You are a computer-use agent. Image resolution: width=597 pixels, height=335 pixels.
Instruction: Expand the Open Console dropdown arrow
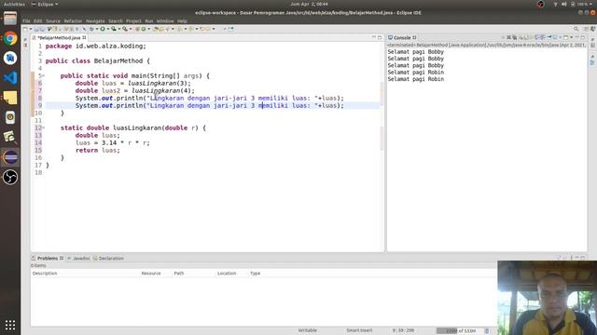(x=572, y=37)
